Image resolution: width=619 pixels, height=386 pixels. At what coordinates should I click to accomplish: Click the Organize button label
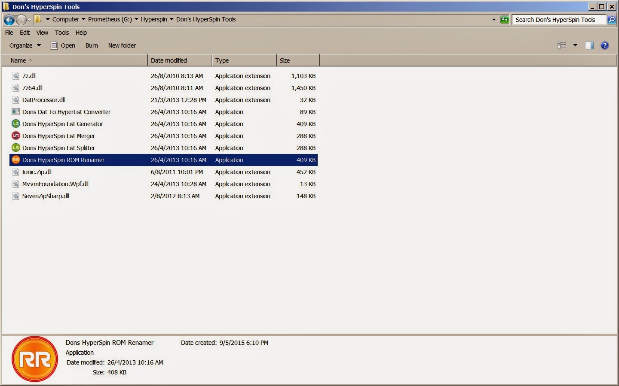click(21, 45)
